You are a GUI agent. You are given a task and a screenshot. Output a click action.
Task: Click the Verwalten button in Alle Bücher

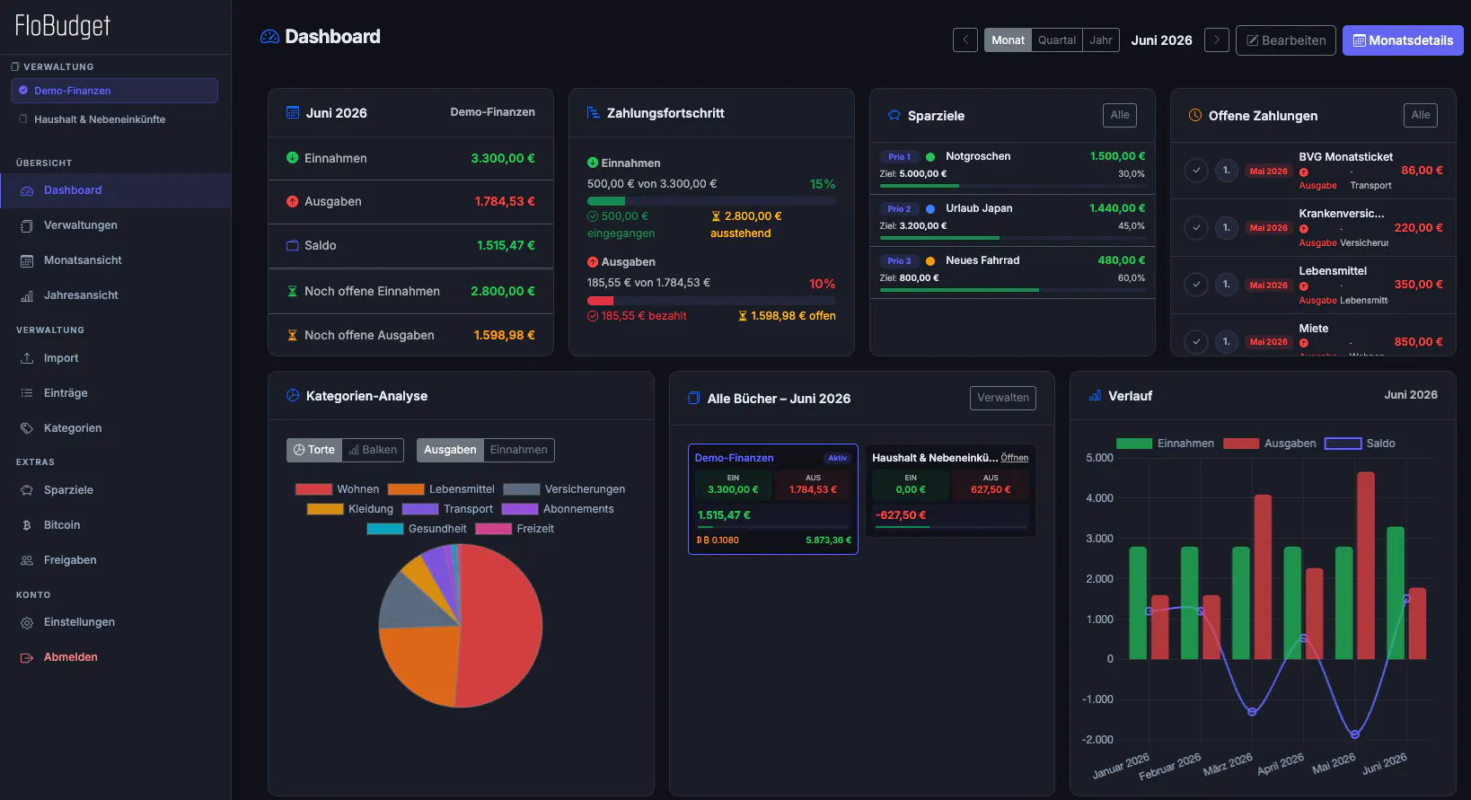pos(1003,398)
